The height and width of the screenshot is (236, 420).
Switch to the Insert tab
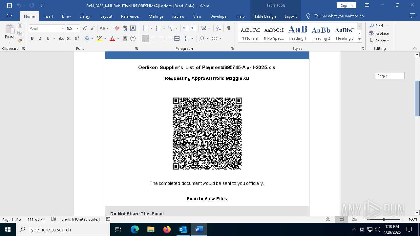coord(48,16)
